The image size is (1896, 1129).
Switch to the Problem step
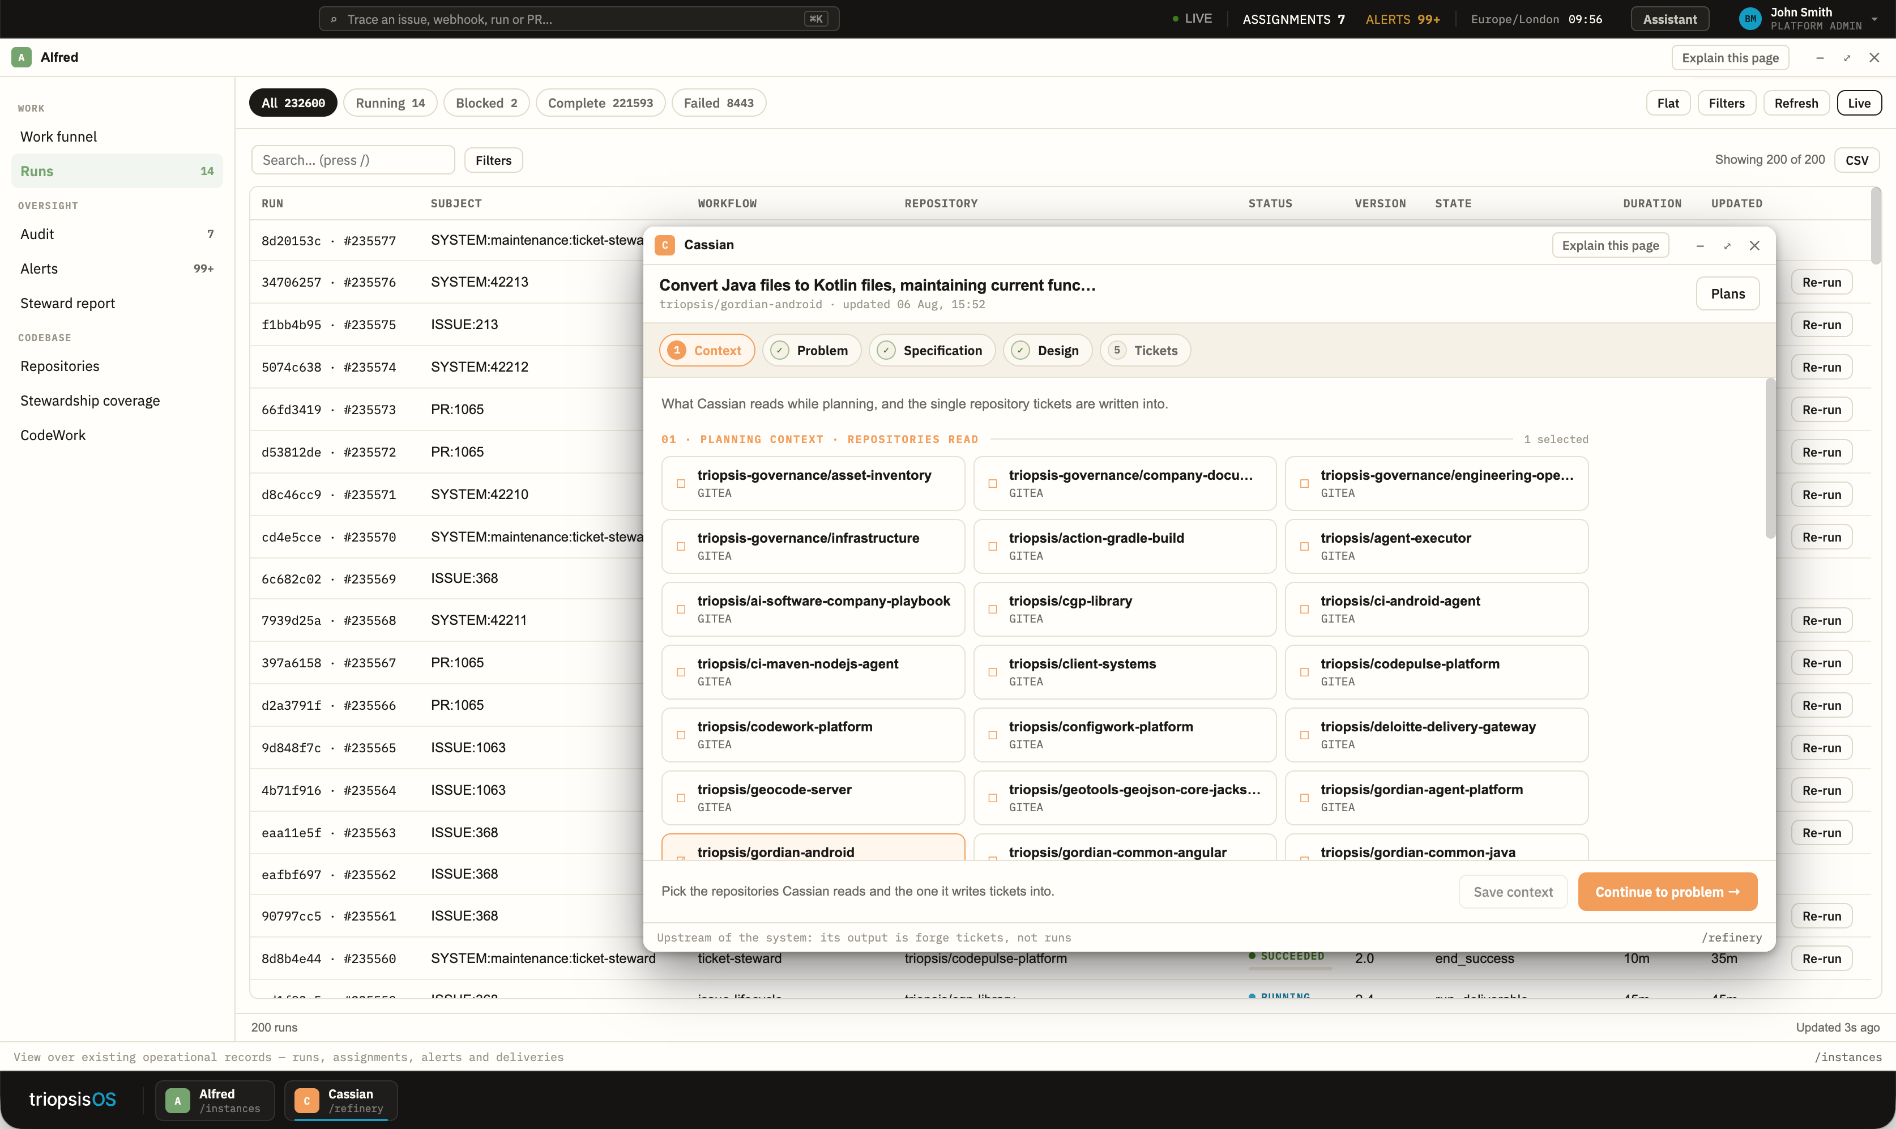pos(811,350)
